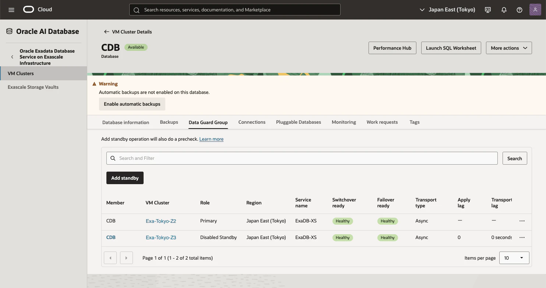Click the Oracle Cloud logo
This screenshot has width=546, height=288.
(x=38, y=10)
